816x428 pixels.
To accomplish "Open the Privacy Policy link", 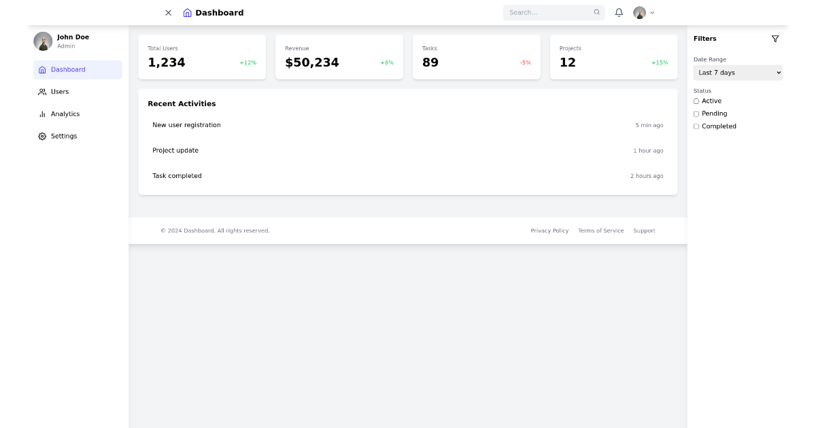I will click(549, 230).
